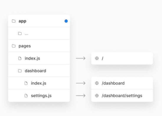This screenshot has width=162, height=116.
Task: Click the pages folder icon
Action: [14, 46]
